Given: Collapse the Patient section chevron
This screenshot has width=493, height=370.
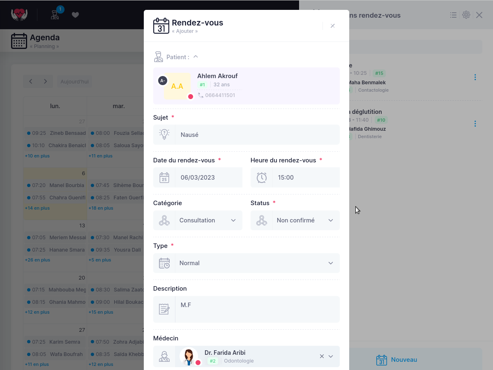Looking at the screenshot, I should tap(196, 57).
